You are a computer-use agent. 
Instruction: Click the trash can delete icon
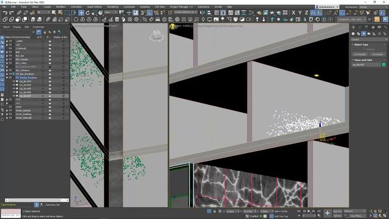tap(117, 19)
